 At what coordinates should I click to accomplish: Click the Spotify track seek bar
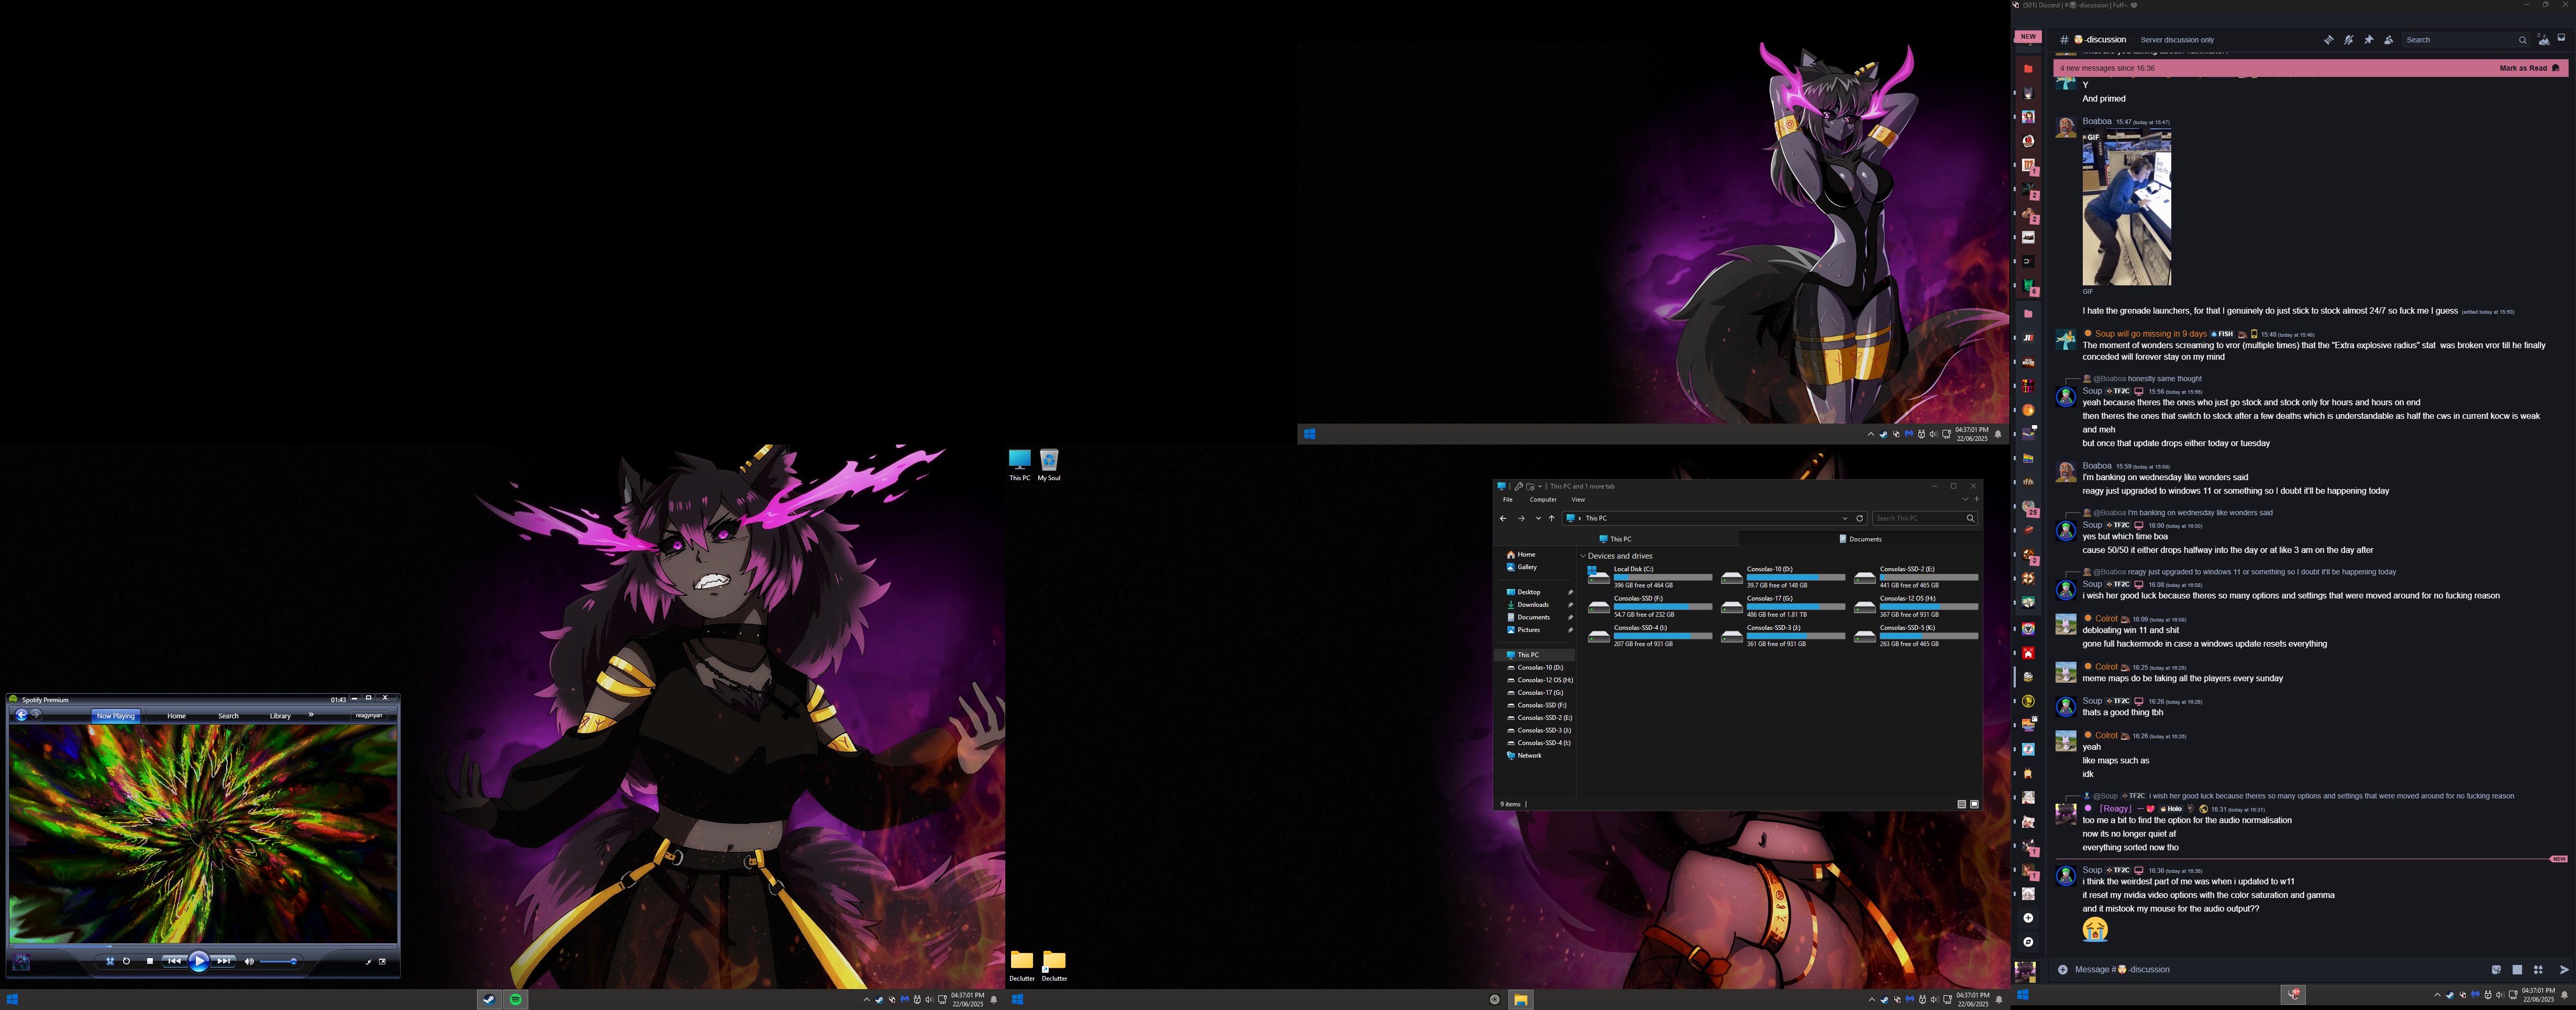[x=203, y=946]
